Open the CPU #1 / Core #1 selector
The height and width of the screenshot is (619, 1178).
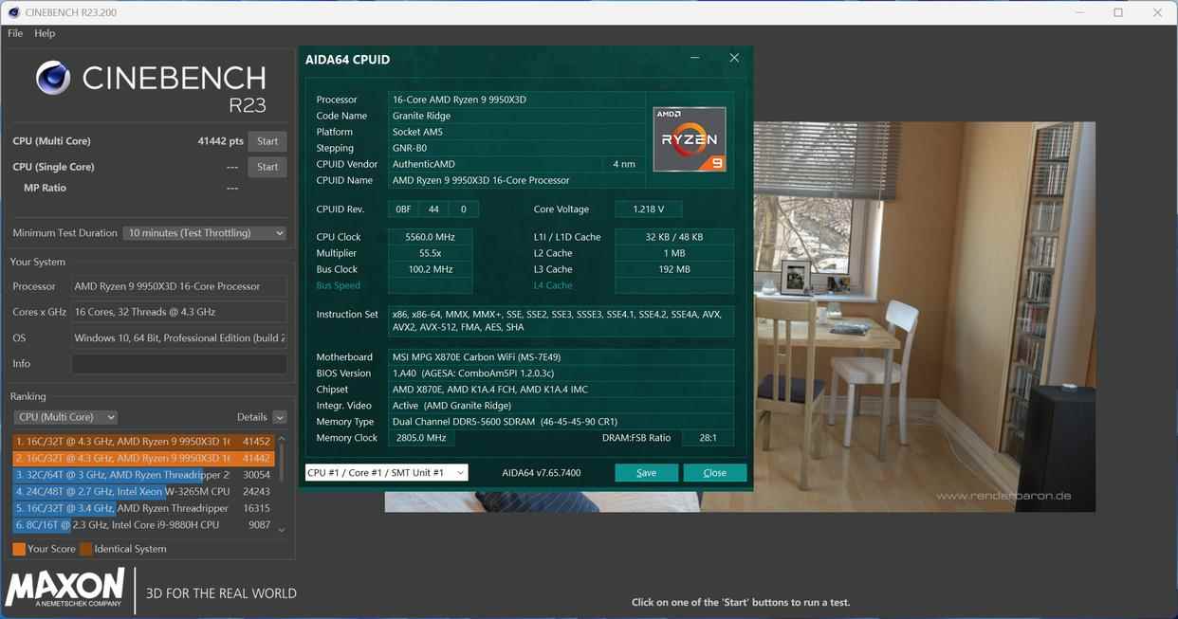click(x=386, y=472)
